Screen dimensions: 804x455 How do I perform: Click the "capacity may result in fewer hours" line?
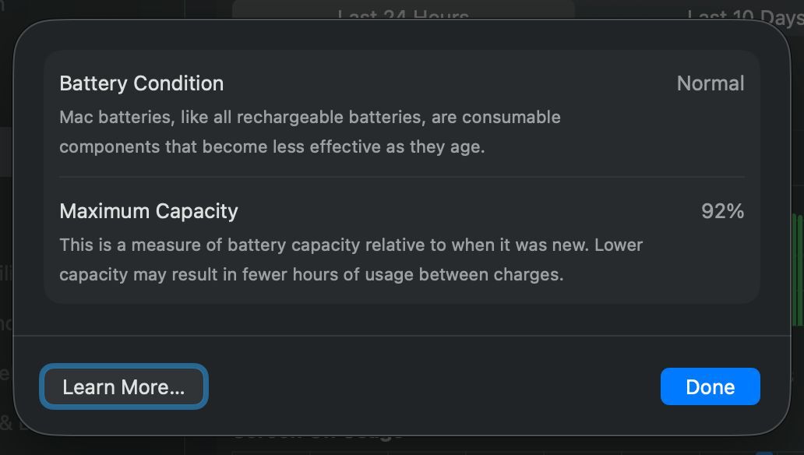(312, 274)
